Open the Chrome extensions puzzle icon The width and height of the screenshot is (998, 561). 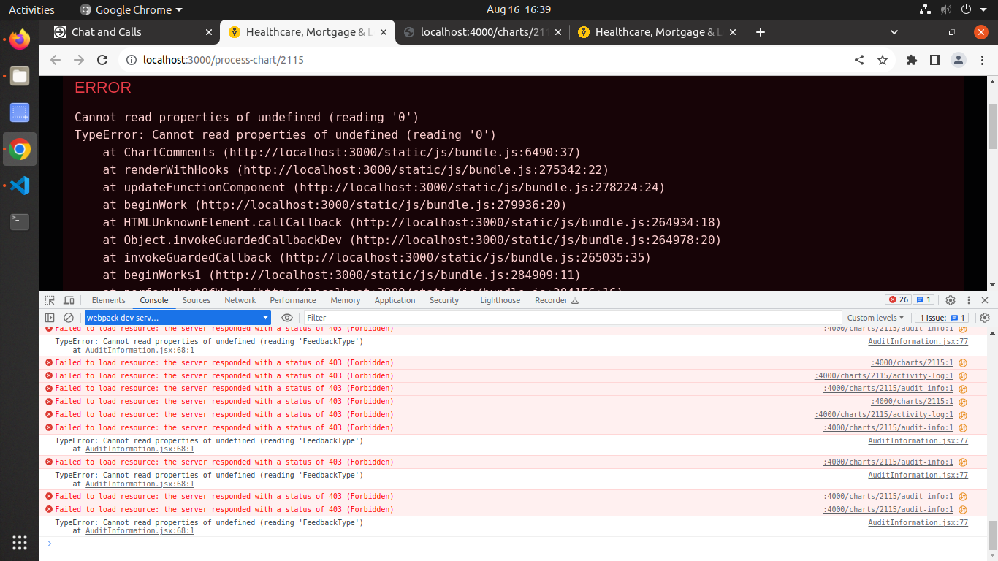pyautogui.click(x=911, y=60)
